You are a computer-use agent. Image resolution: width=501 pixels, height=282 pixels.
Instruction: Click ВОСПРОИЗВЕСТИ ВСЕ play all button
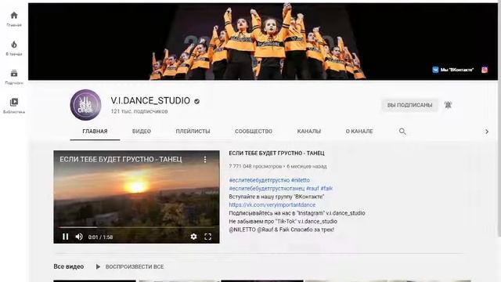coord(130,266)
